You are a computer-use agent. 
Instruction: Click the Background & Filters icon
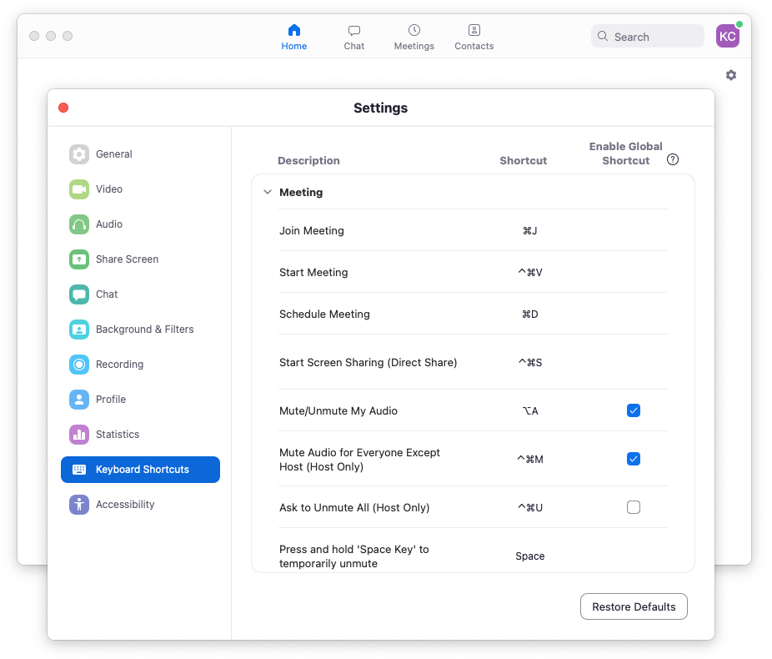point(79,329)
